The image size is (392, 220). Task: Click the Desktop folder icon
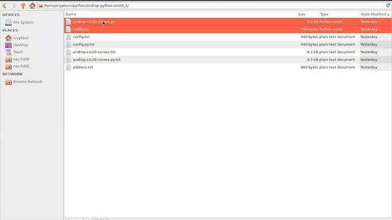tap(8, 45)
